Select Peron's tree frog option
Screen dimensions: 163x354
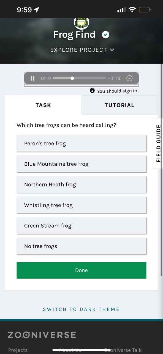point(81,143)
